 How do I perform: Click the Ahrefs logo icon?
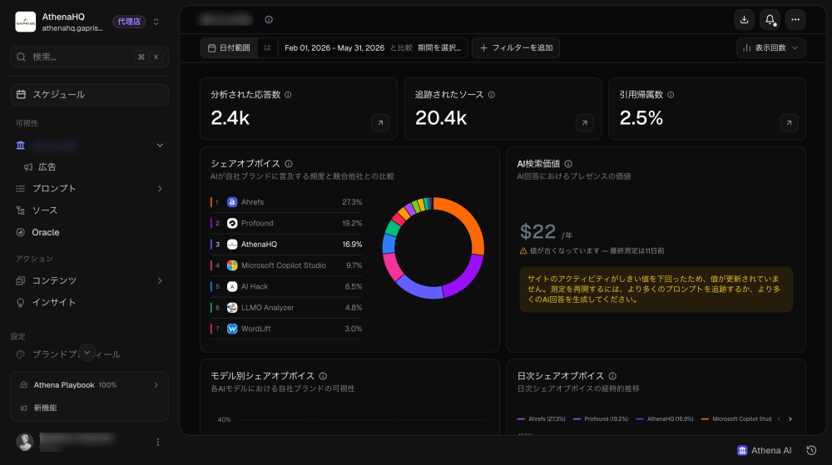tap(232, 202)
